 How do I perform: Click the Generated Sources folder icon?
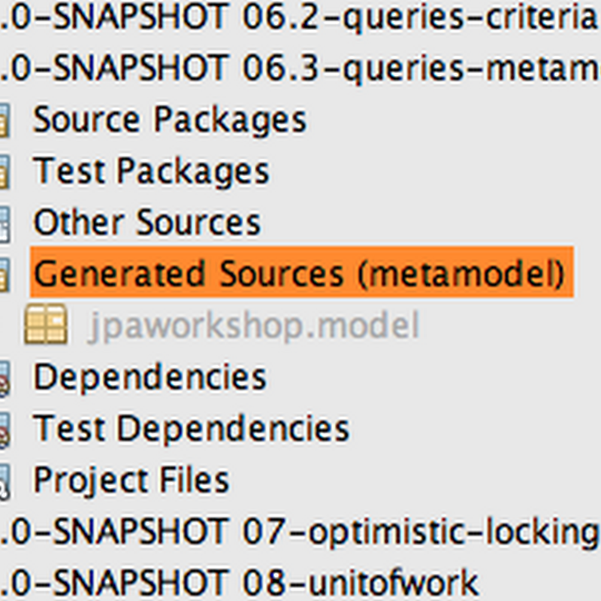click(5, 274)
